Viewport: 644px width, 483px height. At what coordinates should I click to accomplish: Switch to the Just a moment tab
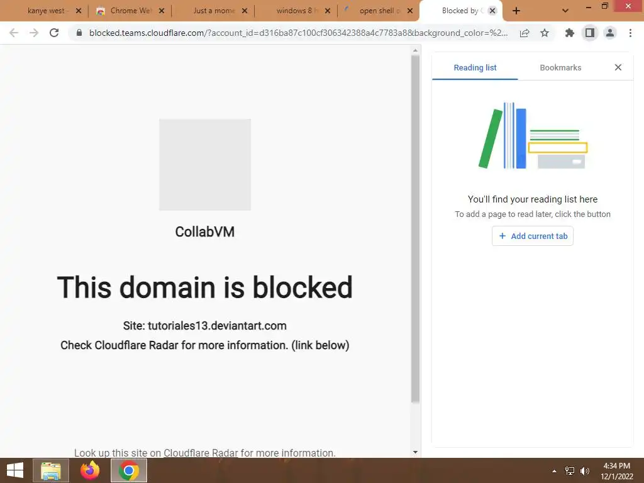(214, 11)
